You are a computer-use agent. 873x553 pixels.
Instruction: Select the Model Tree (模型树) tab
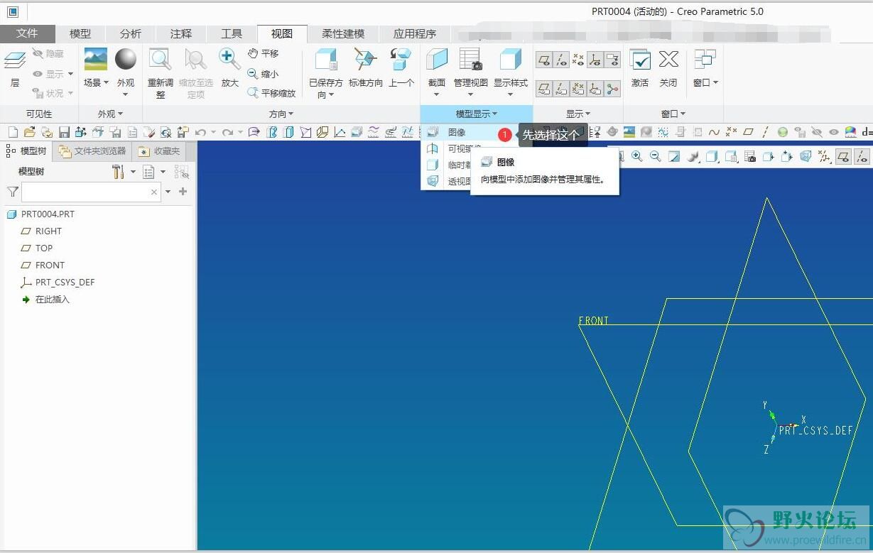point(26,150)
